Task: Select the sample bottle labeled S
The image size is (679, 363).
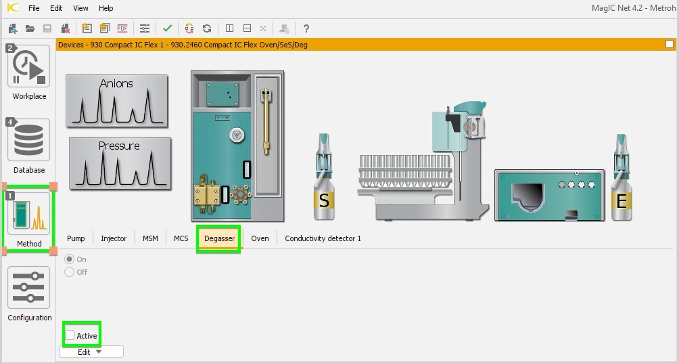Action: (323, 177)
